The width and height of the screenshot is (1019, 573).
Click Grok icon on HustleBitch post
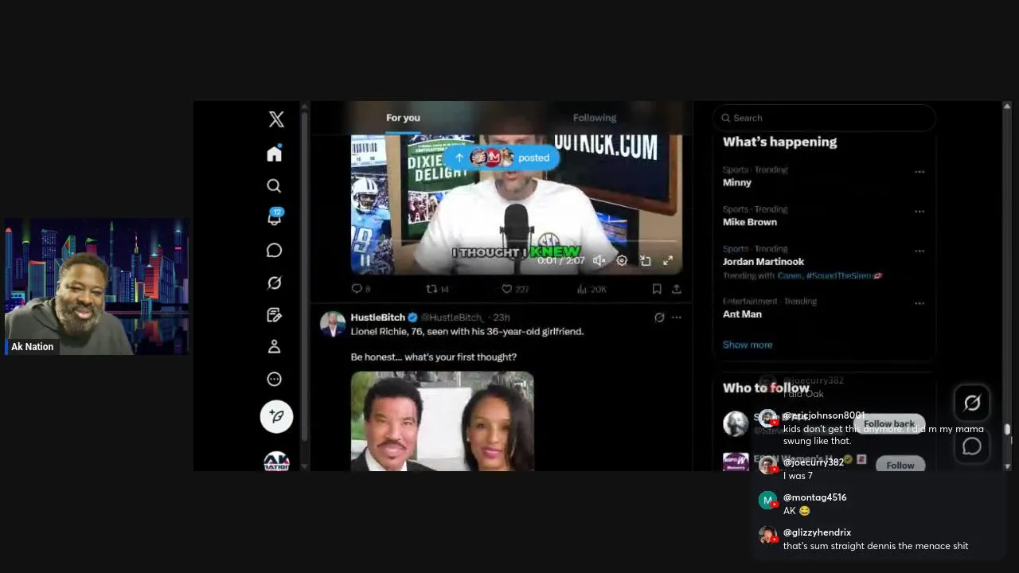(659, 318)
